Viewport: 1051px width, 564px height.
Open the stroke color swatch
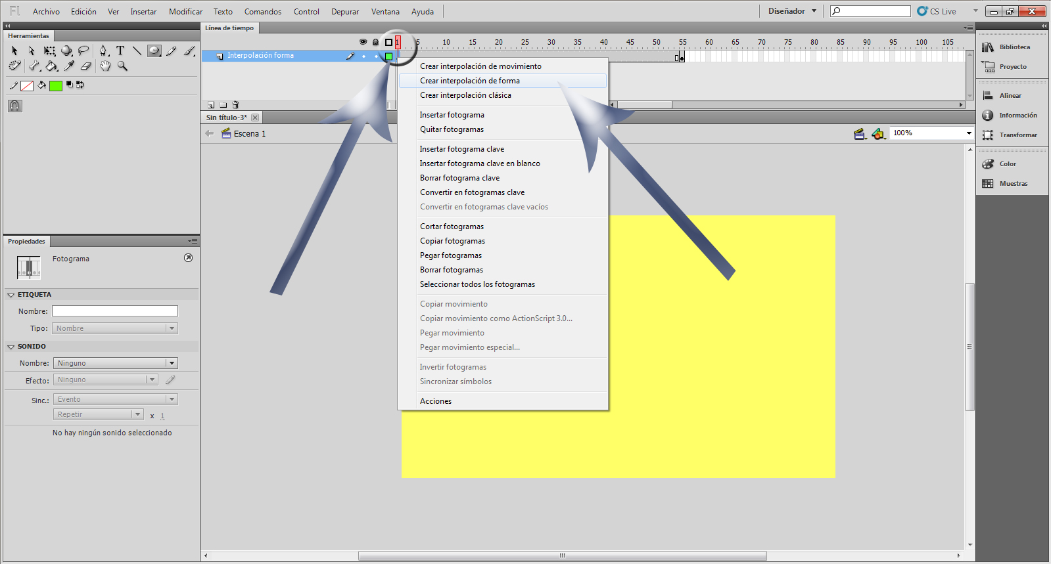coord(27,86)
